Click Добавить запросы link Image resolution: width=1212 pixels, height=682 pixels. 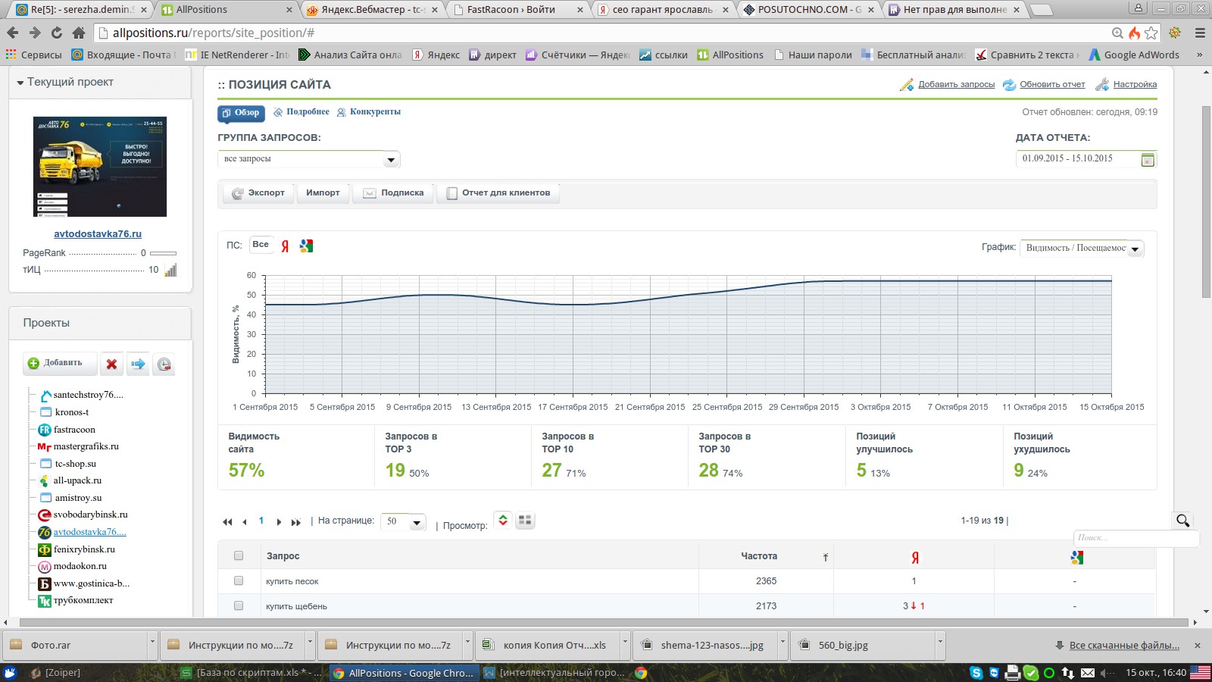click(956, 84)
